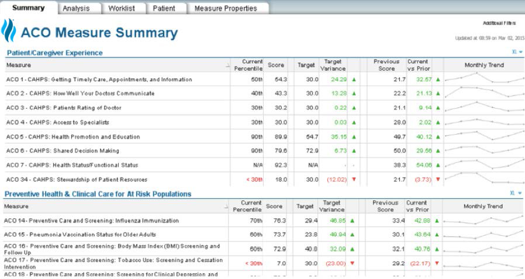Image resolution: width=525 pixels, height=279 pixels.
Task: Open Additional Filters
Action: [499, 23]
